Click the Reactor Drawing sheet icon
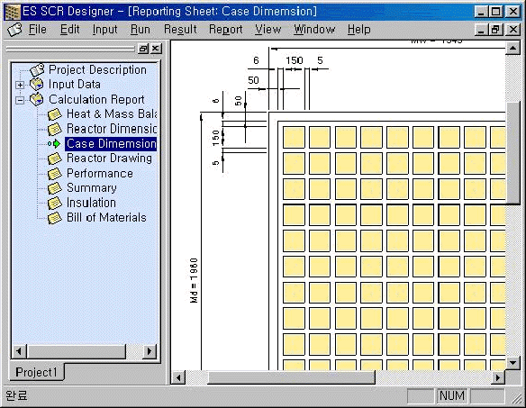The height and width of the screenshot is (408, 526). coord(55,159)
